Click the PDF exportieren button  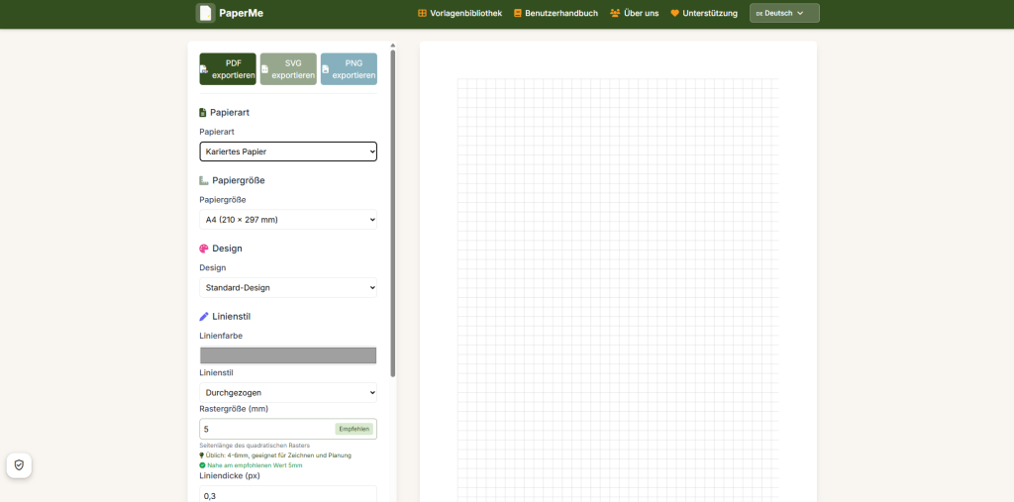tap(228, 69)
